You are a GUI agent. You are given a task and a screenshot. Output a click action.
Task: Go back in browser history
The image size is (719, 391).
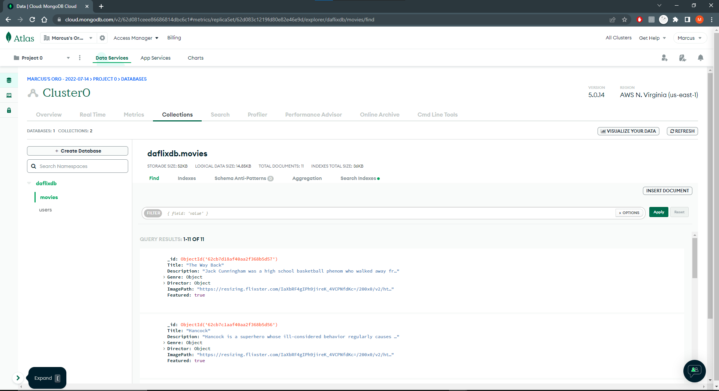pyautogui.click(x=8, y=19)
